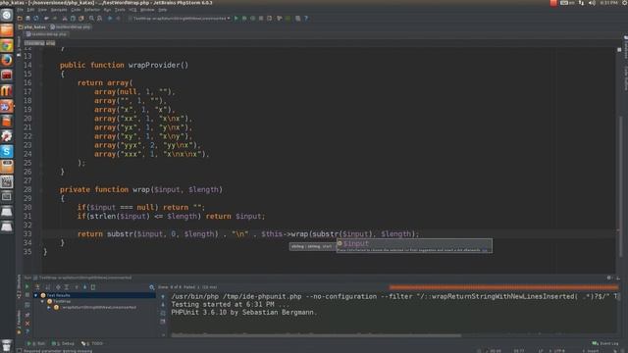Viewport: 628px width, 353px height.
Task: Click the console scroll up arrow icon
Action: 163,296
